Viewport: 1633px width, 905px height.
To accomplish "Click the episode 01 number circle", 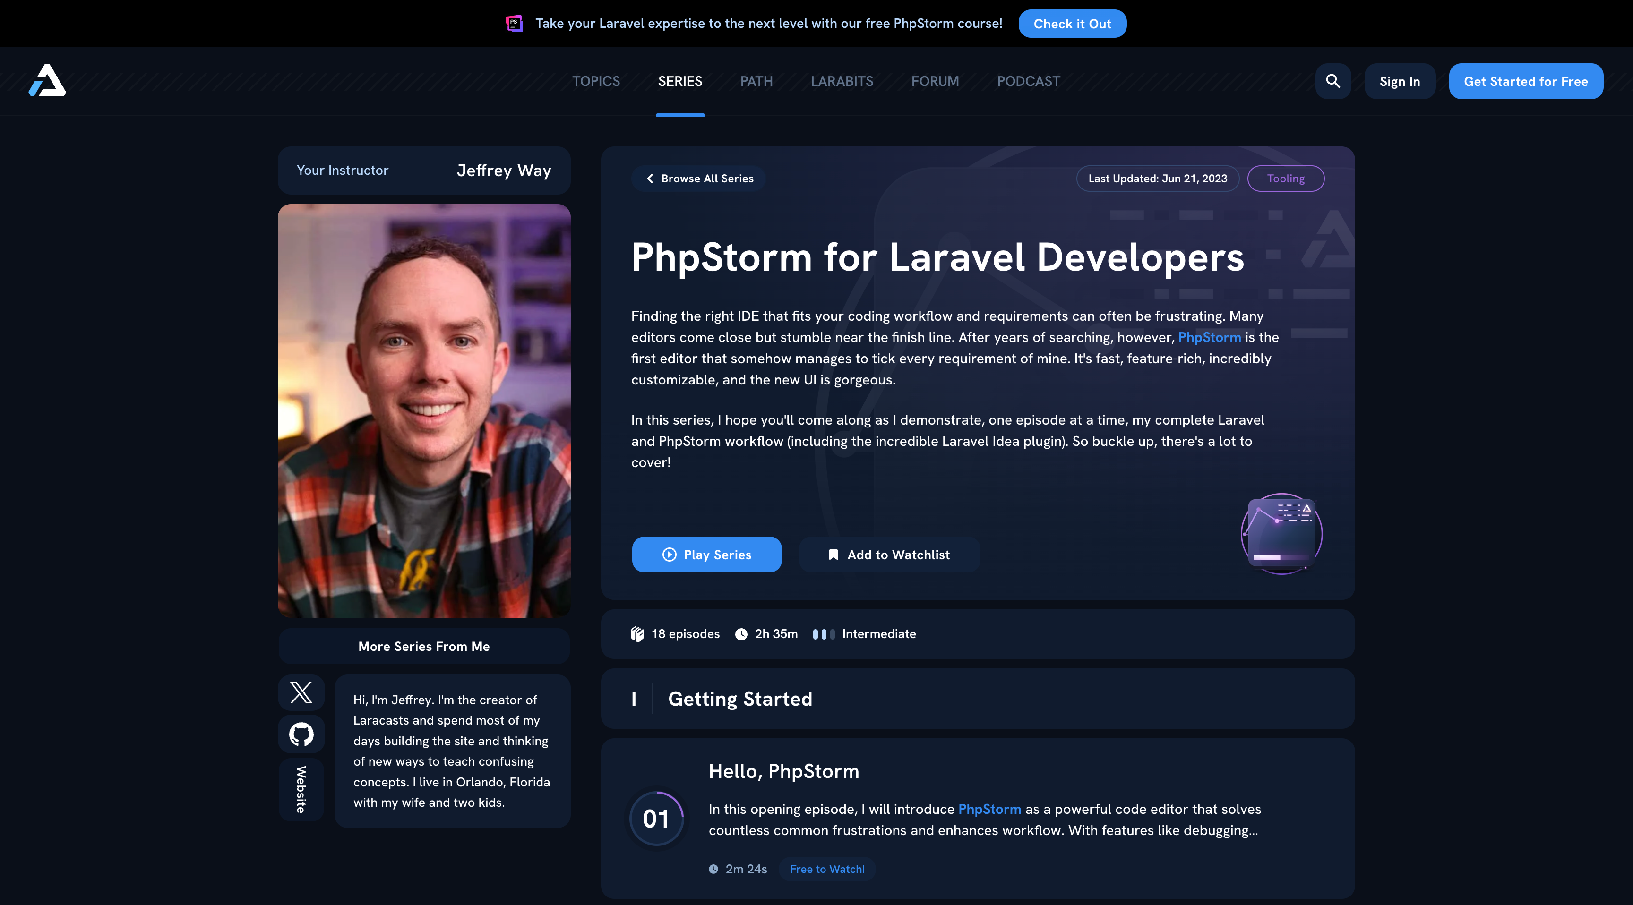I will pos(656,818).
